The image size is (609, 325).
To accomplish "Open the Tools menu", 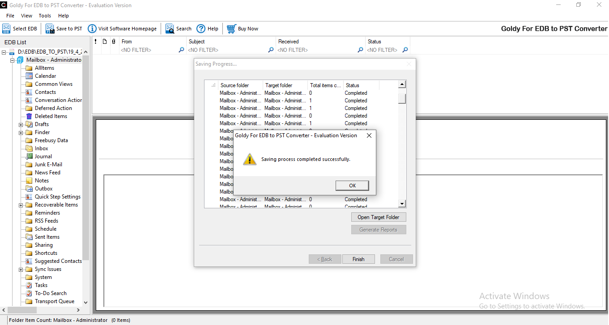I will pyautogui.click(x=45, y=16).
